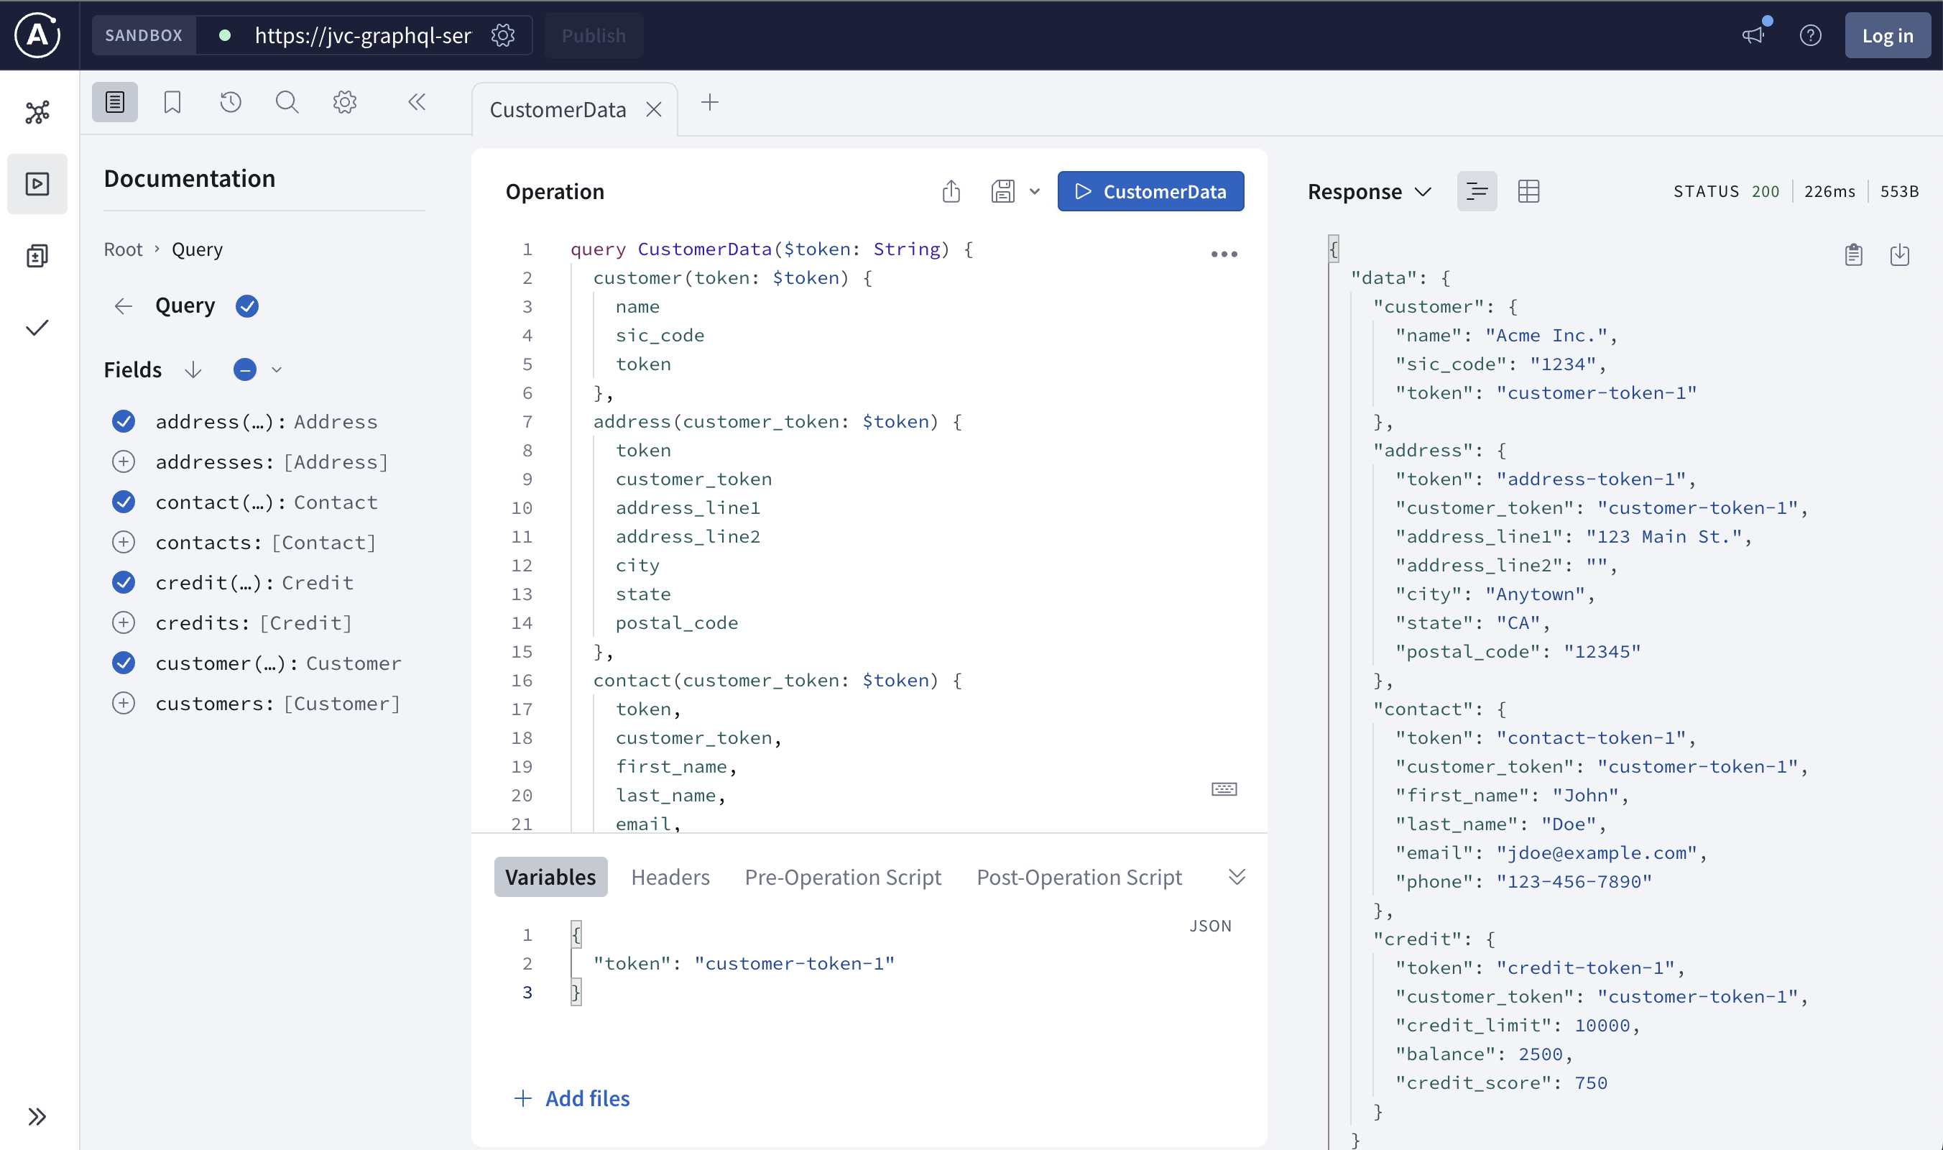Collapse the documentation sidebar
1943x1150 pixels.
(x=417, y=101)
